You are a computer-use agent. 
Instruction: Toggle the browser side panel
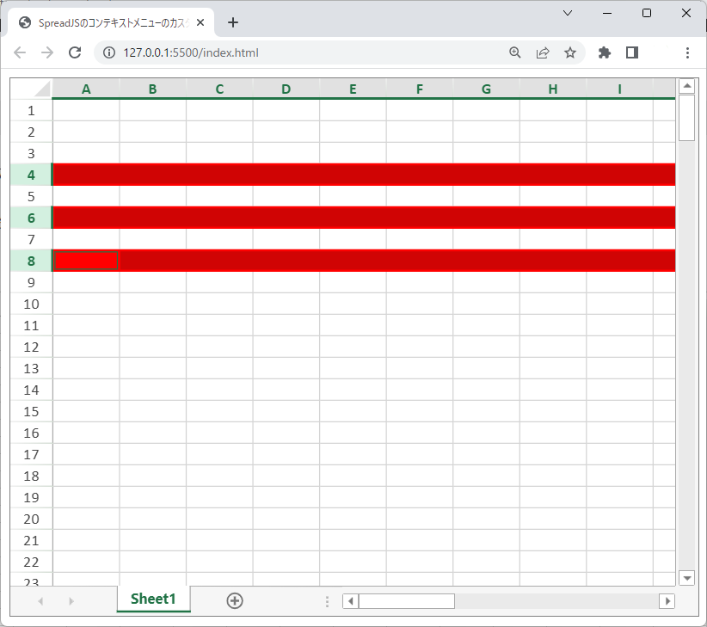(x=632, y=52)
